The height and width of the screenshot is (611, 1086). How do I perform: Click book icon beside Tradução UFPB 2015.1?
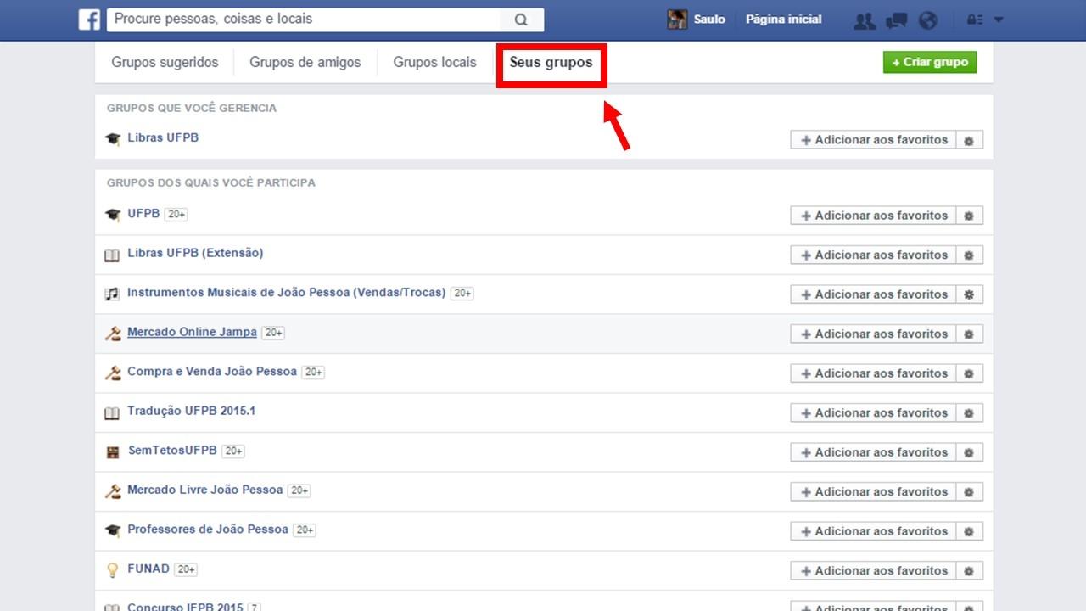[x=112, y=412]
